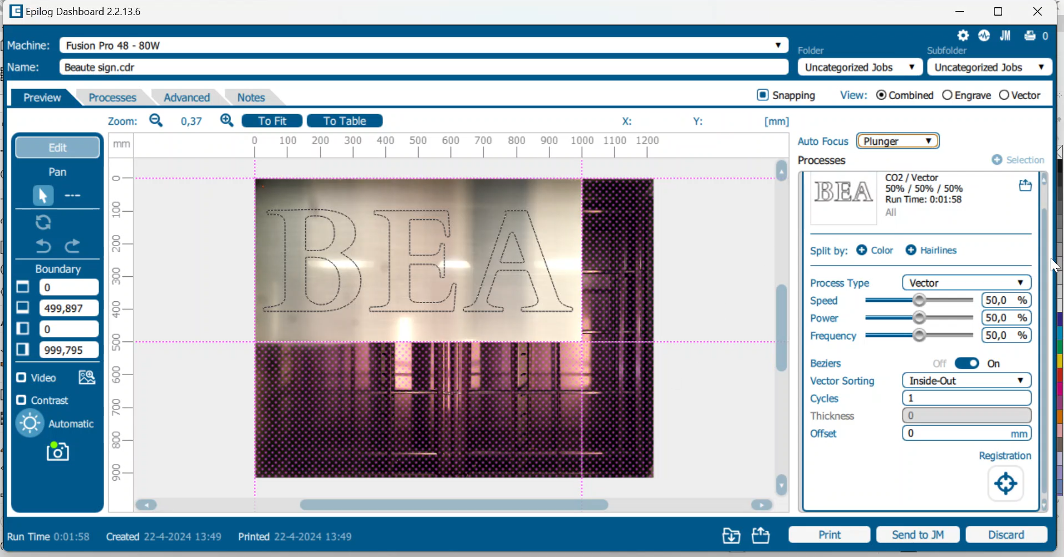The image size is (1064, 557).
Task: Open the Vector Sorting Inside-Out dropdown
Action: tap(967, 381)
